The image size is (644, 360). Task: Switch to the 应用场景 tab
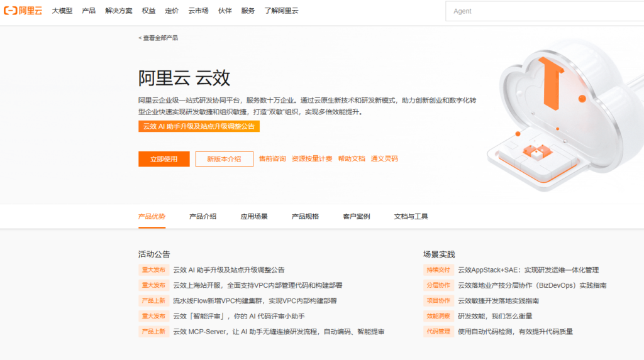tap(254, 216)
